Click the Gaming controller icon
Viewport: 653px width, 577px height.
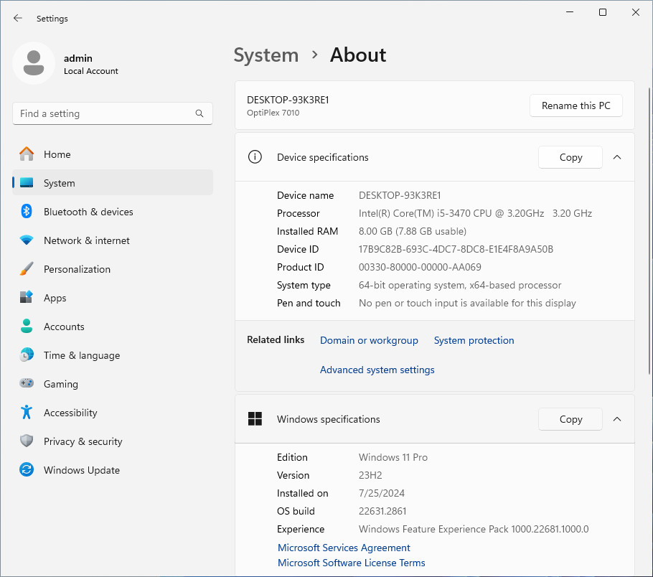click(27, 383)
